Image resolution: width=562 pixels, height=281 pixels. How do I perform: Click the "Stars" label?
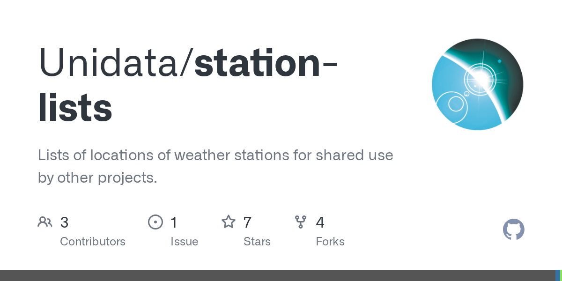point(257,242)
